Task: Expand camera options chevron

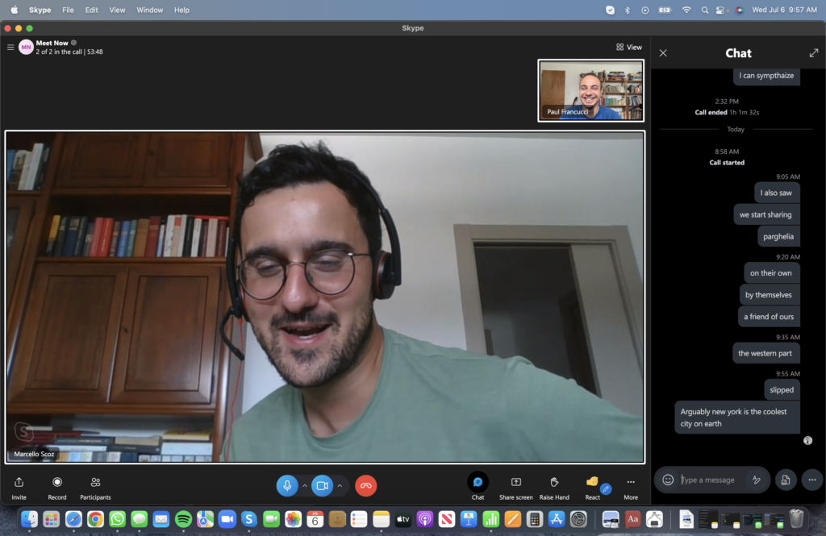Action: pos(340,486)
